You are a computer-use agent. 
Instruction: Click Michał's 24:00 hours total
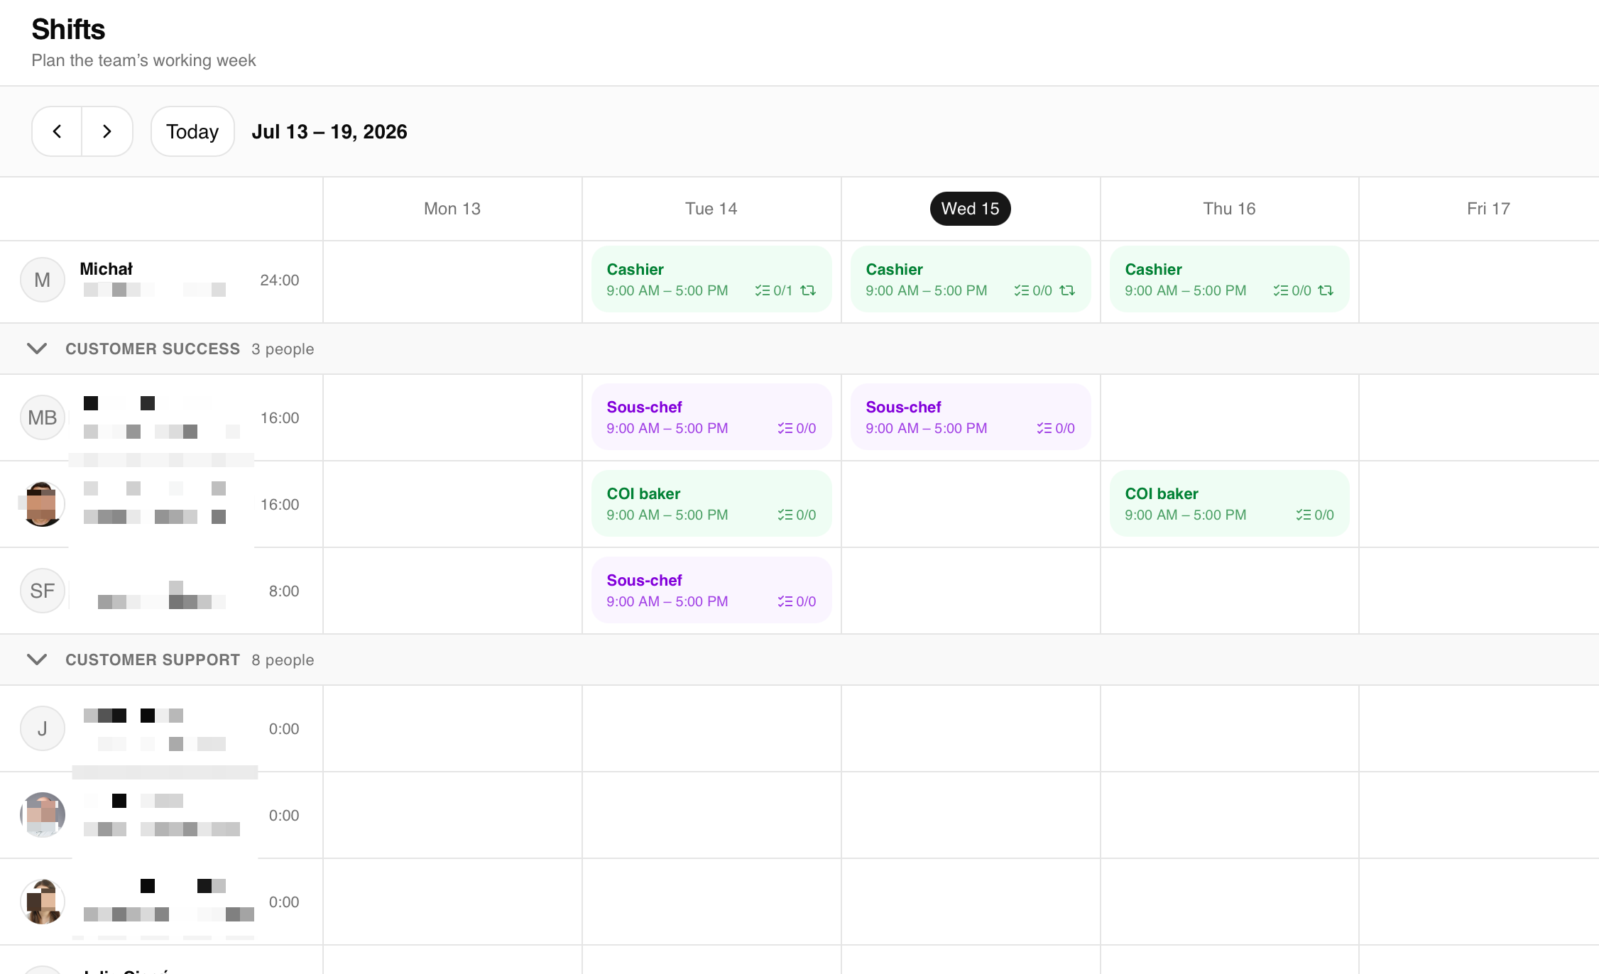click(280, 280)
